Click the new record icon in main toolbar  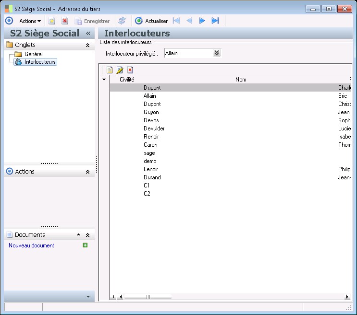52,21
